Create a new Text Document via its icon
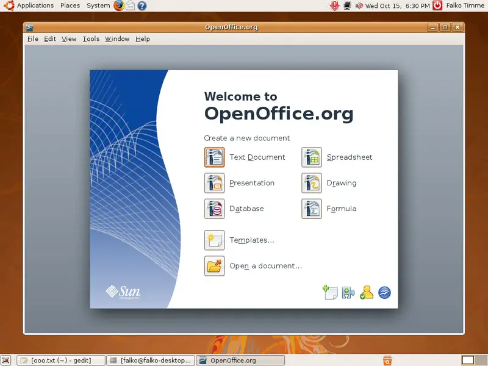 [x=214, y=157]
